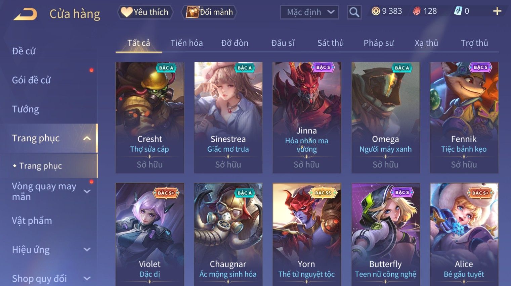Tap the gold coin balance icon
Viewport: 511px width, 286px height.
tap(376, 11)
